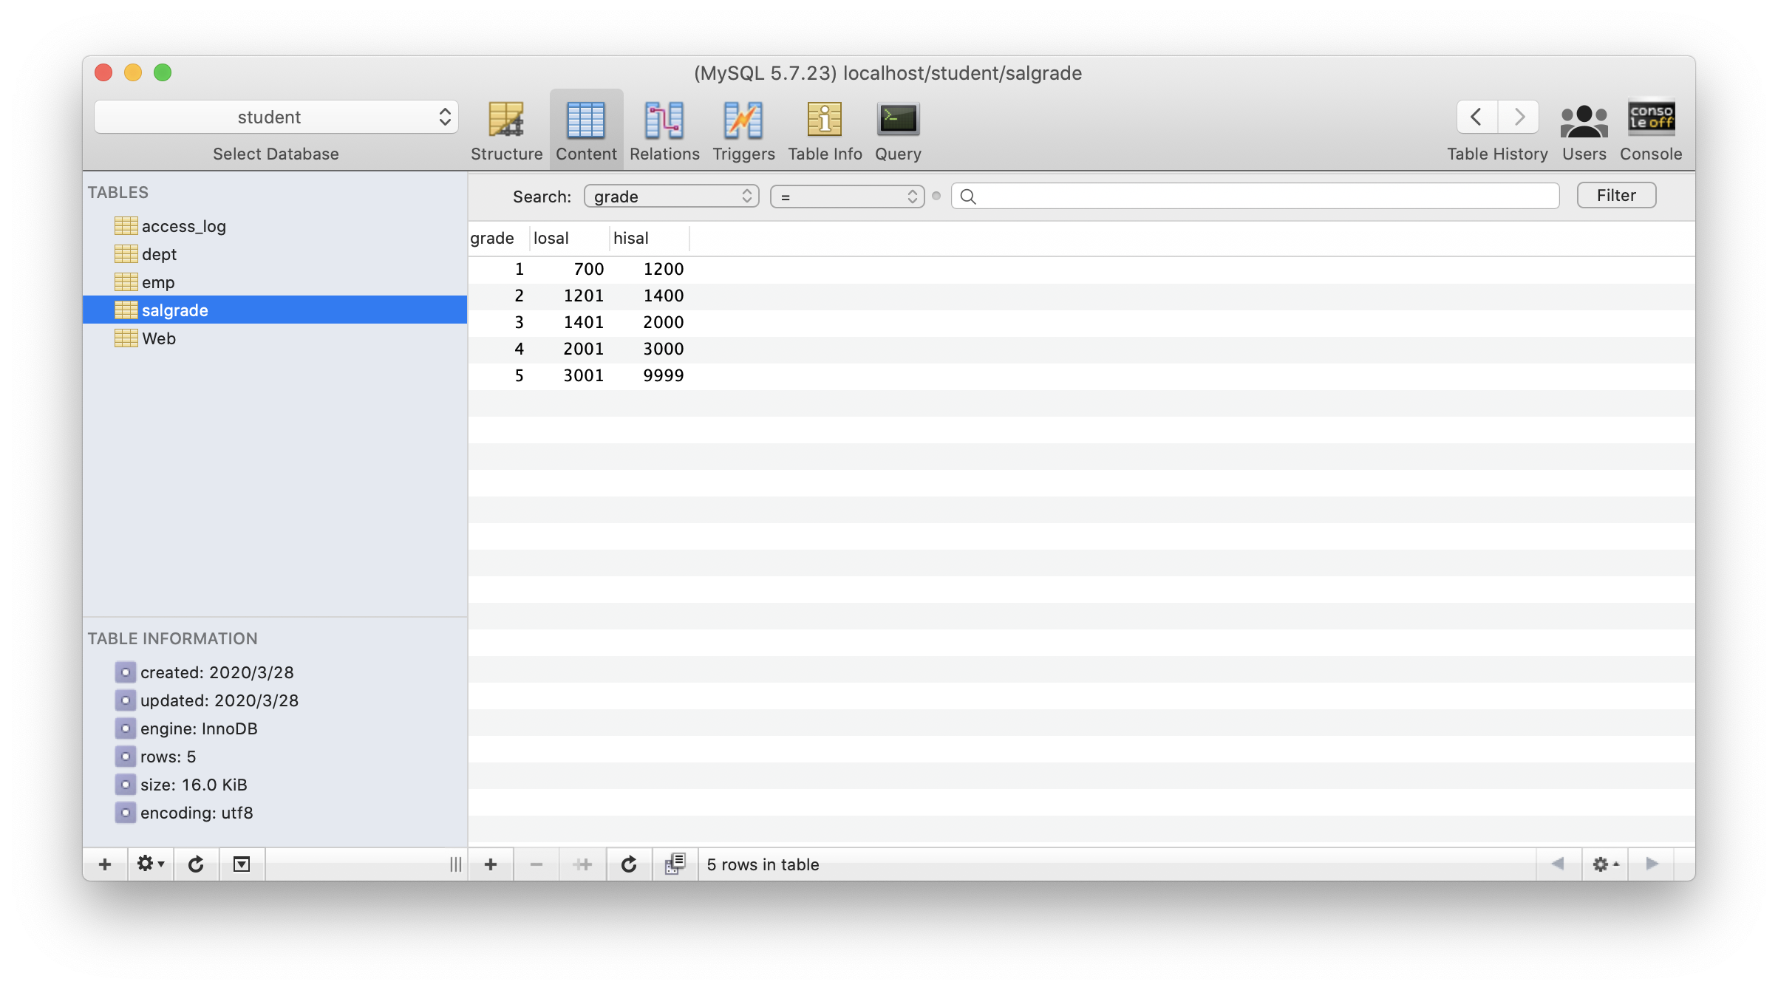Viewport: 1778px width, 990px height.
Task: Click the Table History icon
Action: 1496,117
